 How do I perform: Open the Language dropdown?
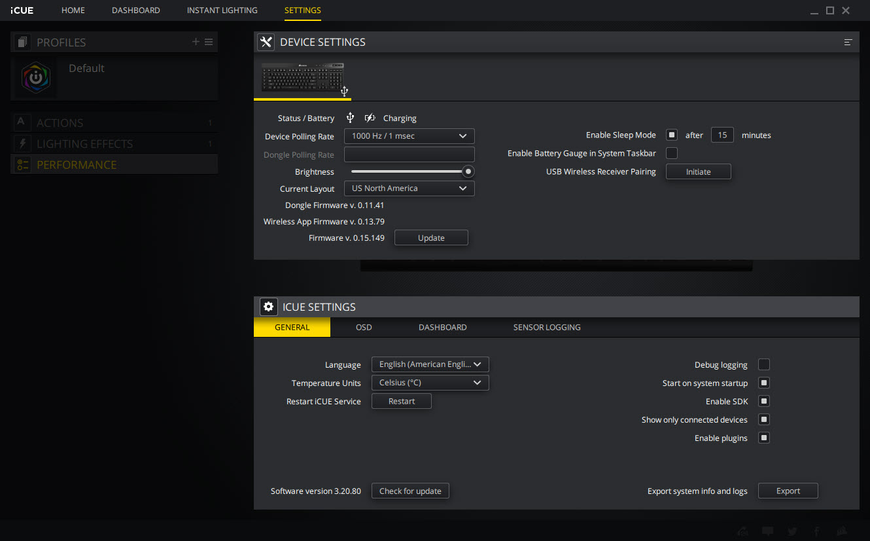coord(430,364)
